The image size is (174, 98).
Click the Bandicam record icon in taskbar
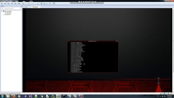[81, 96]
